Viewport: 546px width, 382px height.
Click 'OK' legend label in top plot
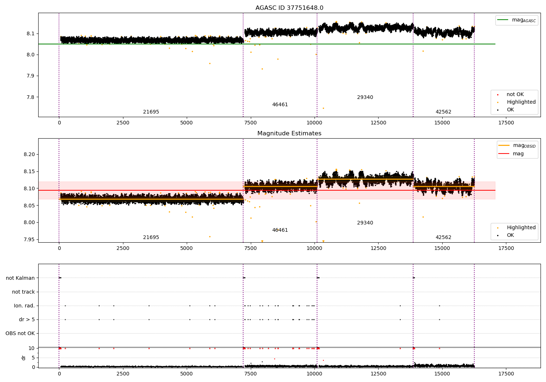pyautogui.click(x=510, y=110)
